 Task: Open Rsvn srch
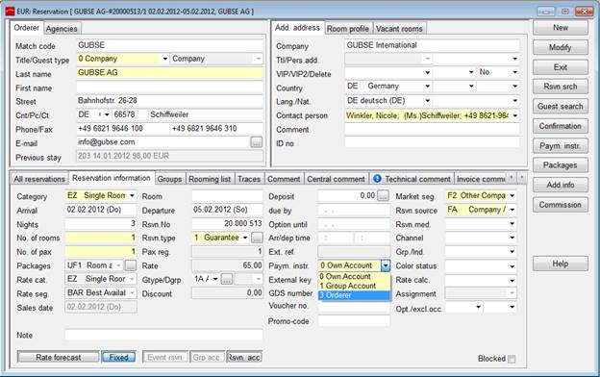(x=561, y=87)
